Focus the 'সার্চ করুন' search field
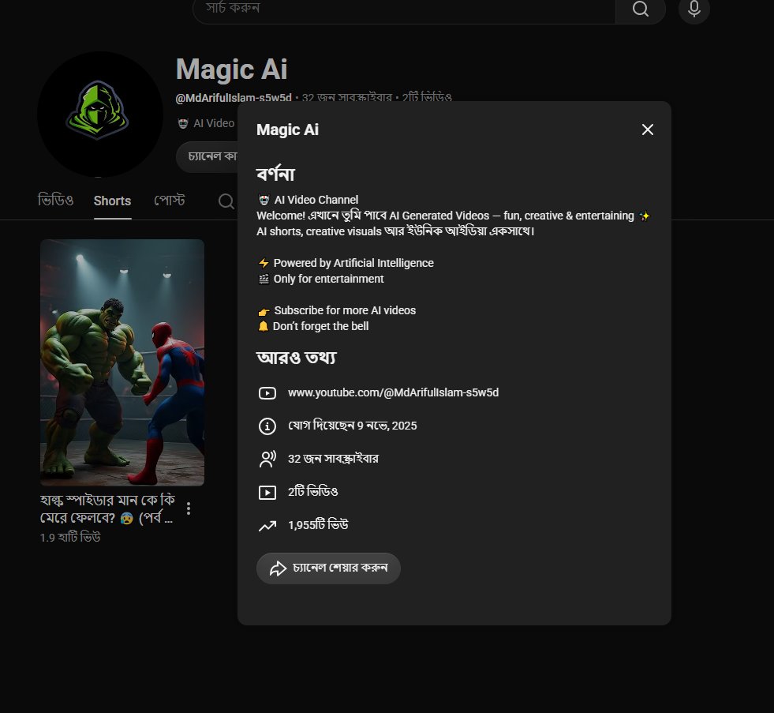774x713 pixels. coord(404,9)
